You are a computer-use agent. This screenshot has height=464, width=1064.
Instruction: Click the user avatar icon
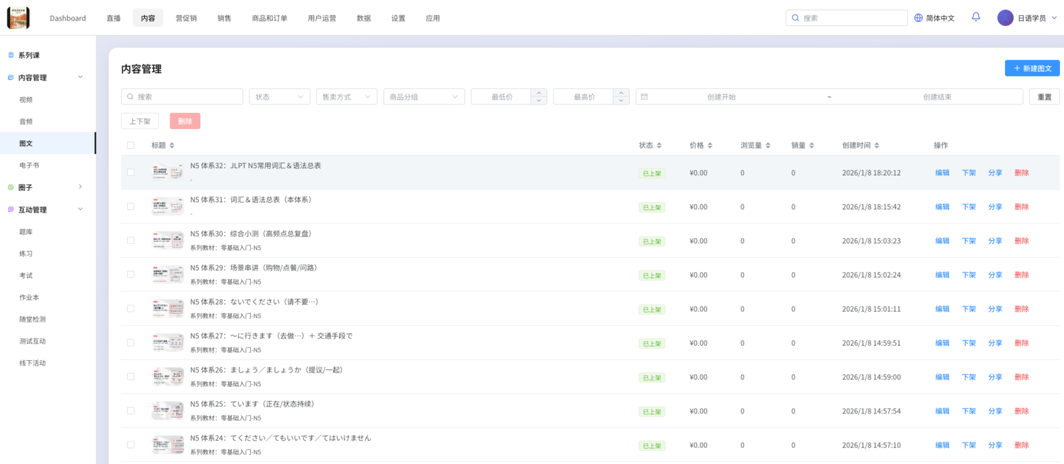pos(1005,18)
